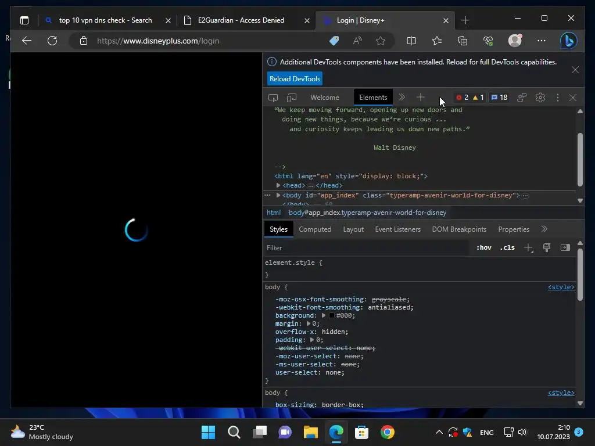Open the Windows Start menu

[208, 432]
